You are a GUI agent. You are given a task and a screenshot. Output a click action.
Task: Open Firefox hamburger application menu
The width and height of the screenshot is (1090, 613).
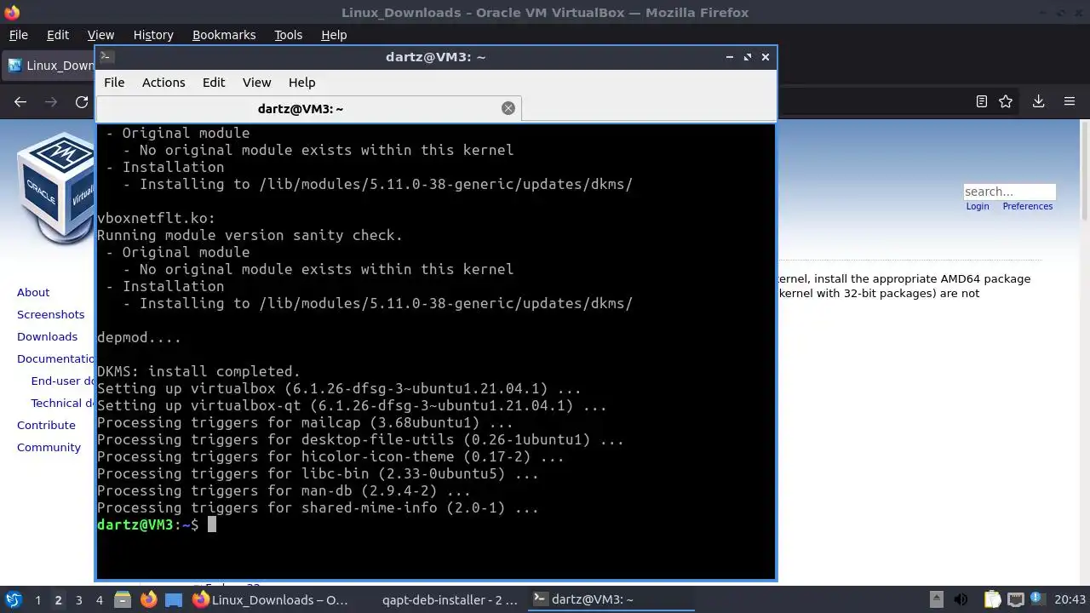pos(1070,101)
